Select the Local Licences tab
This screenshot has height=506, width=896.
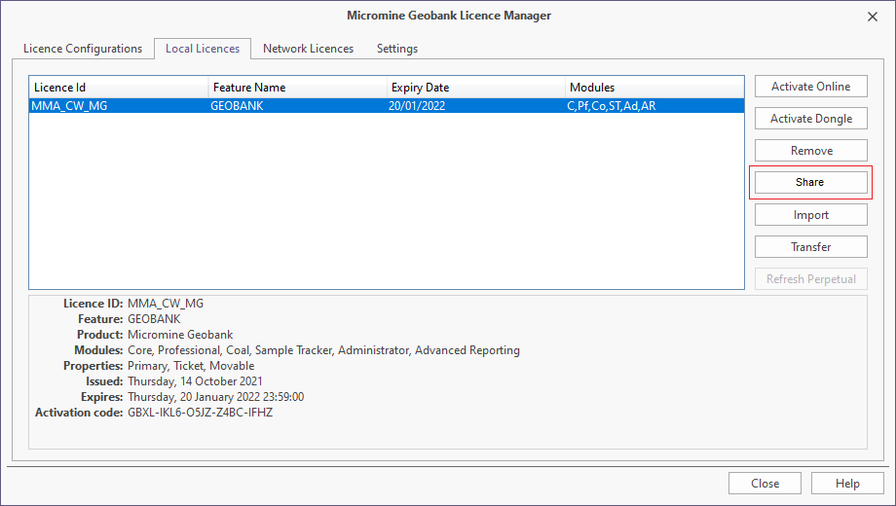(x=203, y=49)
